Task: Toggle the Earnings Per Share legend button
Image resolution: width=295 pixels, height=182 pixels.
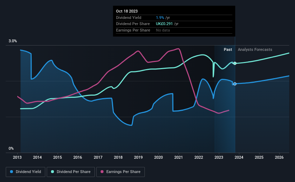Action: pyautogui.click(x=120, y=172)
